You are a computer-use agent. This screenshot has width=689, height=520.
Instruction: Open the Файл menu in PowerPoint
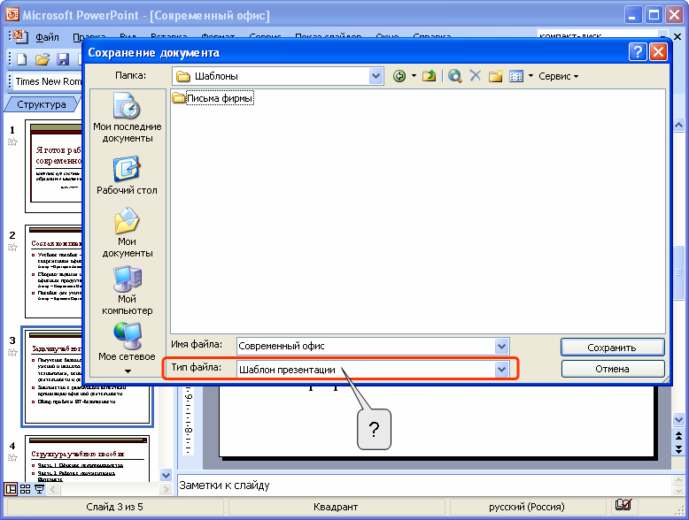(47, 37)
